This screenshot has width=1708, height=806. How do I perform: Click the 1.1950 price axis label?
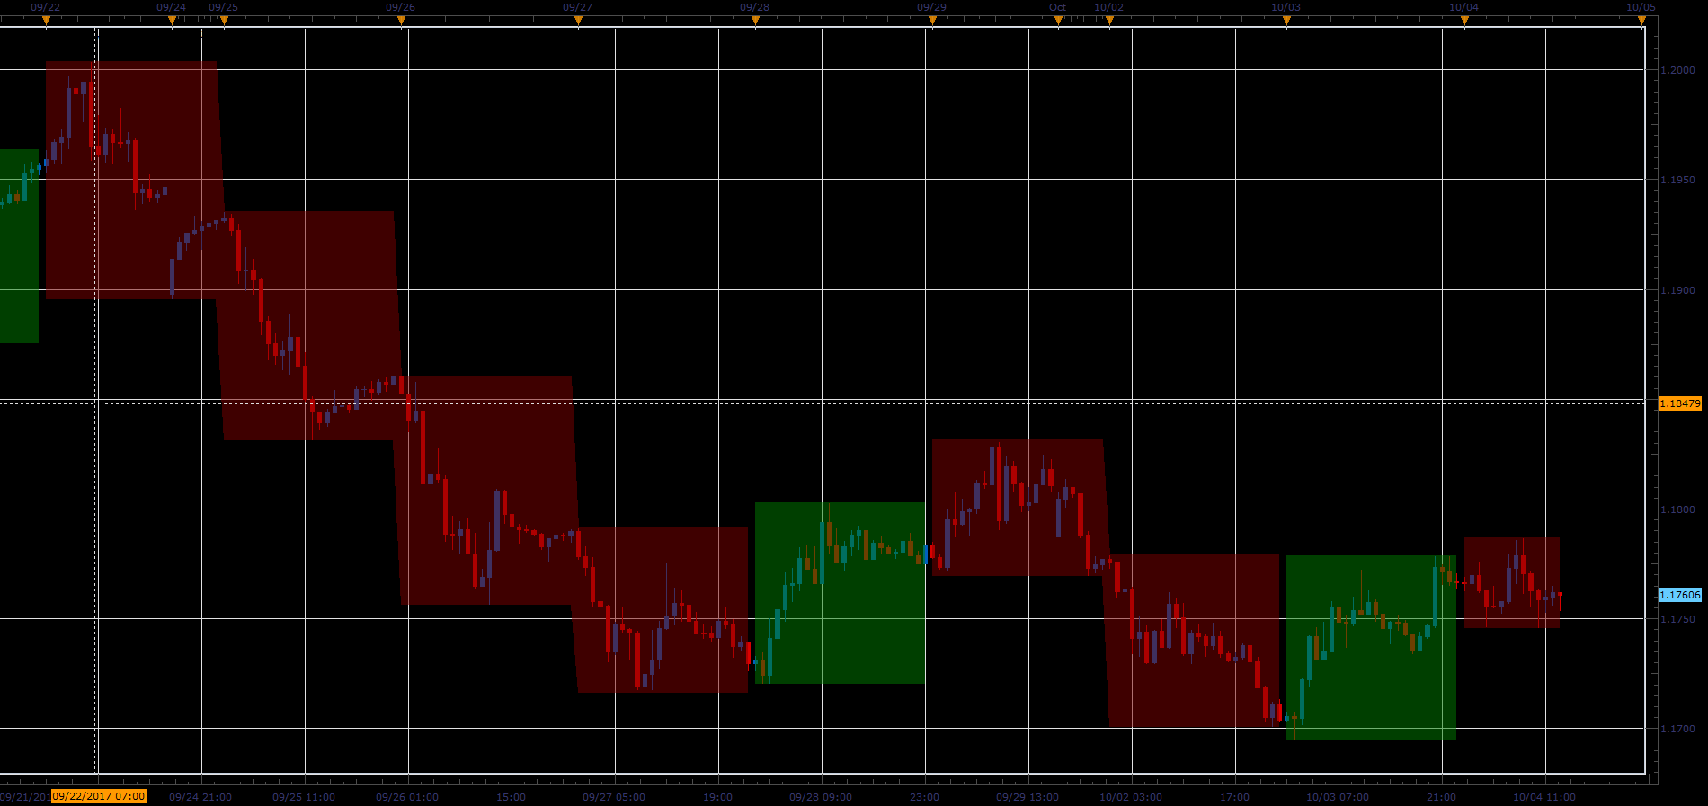(x=1677, y=180)
